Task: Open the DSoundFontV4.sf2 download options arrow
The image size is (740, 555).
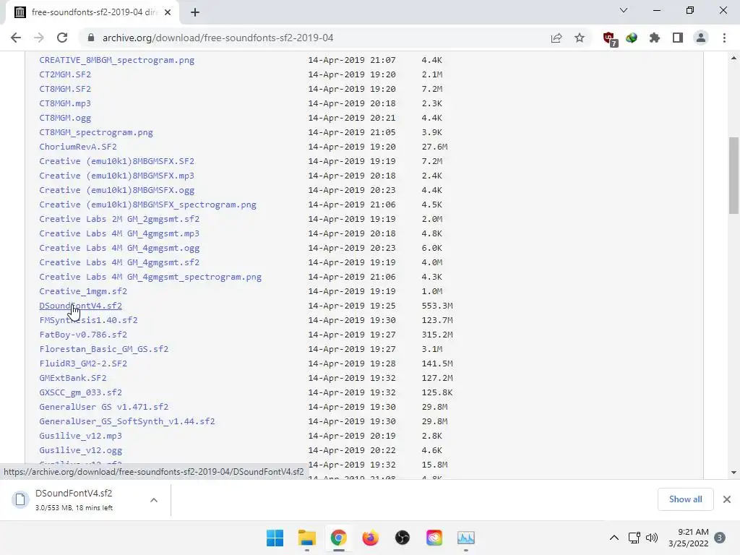Action: [x=154, y=500]
